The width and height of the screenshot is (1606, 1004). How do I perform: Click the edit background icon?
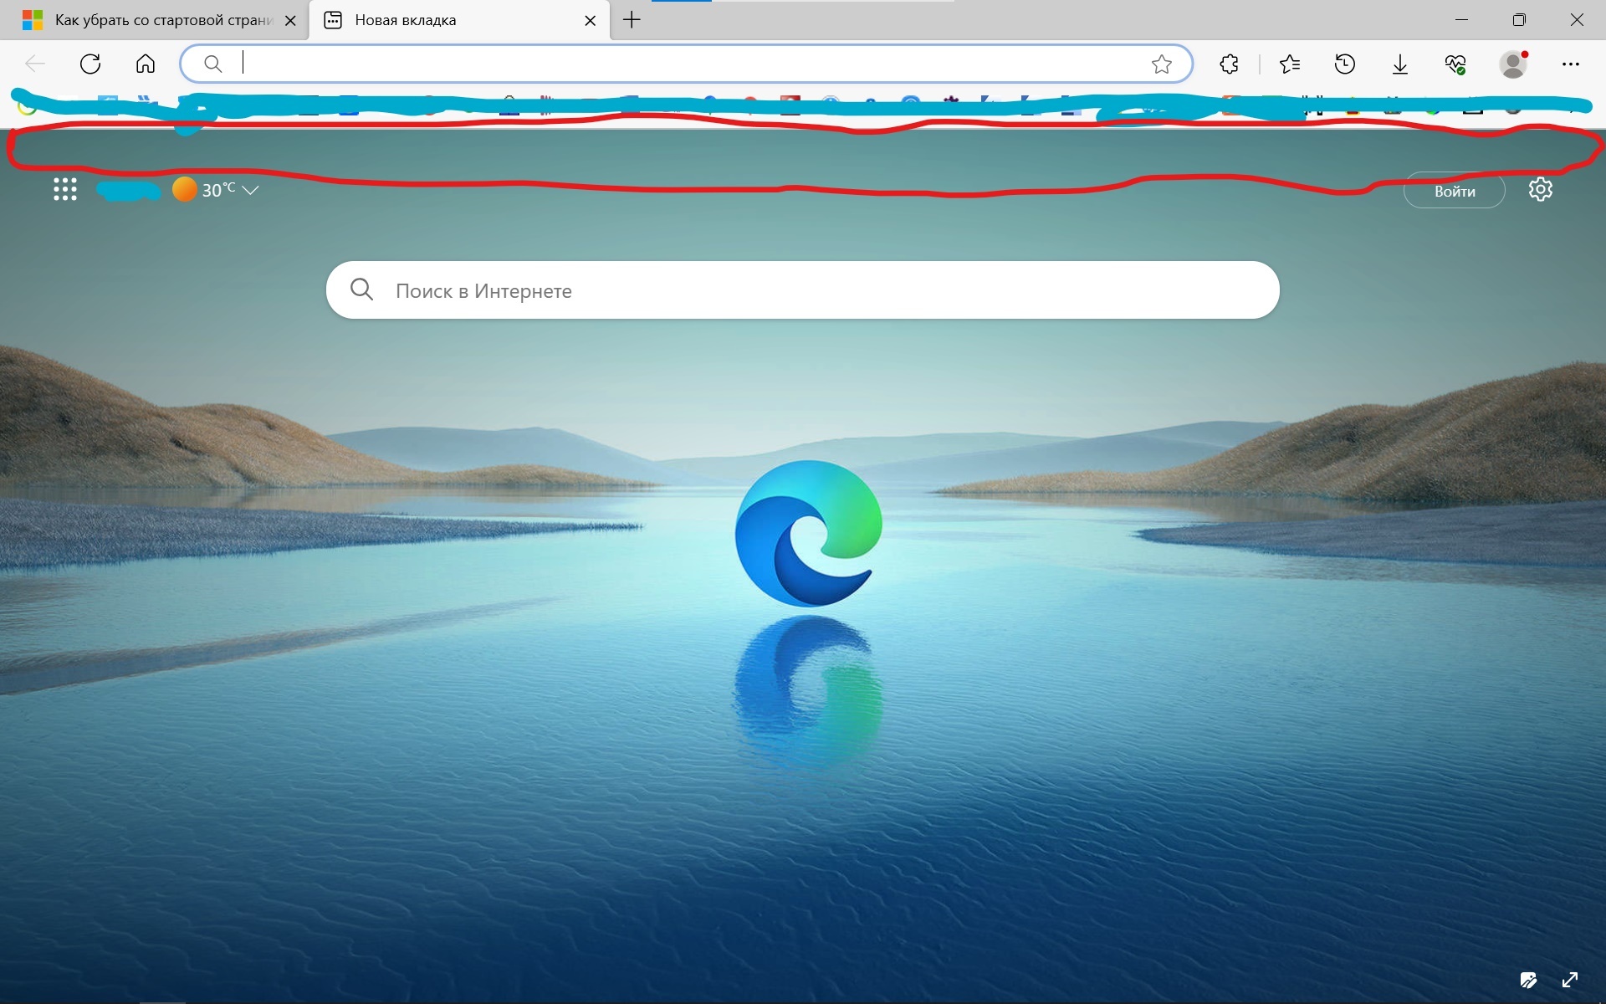1529,980
